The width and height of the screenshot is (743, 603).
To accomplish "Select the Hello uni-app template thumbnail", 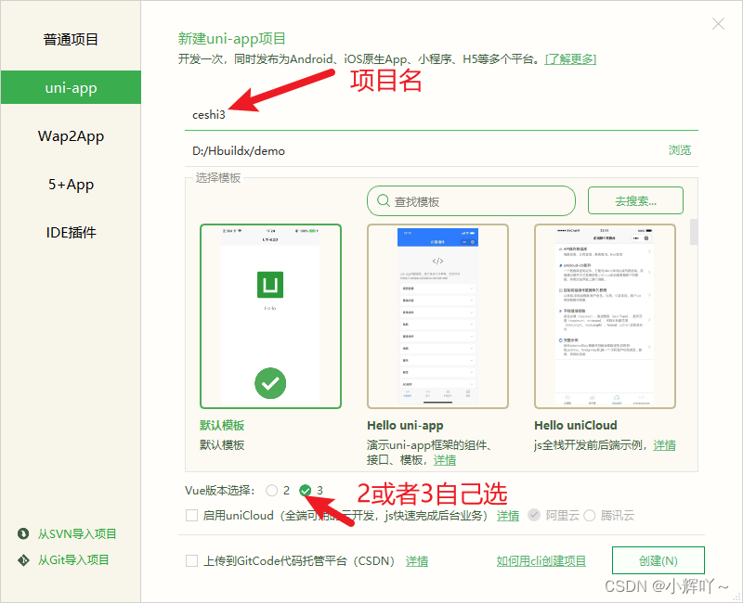I will pos(437,316).
